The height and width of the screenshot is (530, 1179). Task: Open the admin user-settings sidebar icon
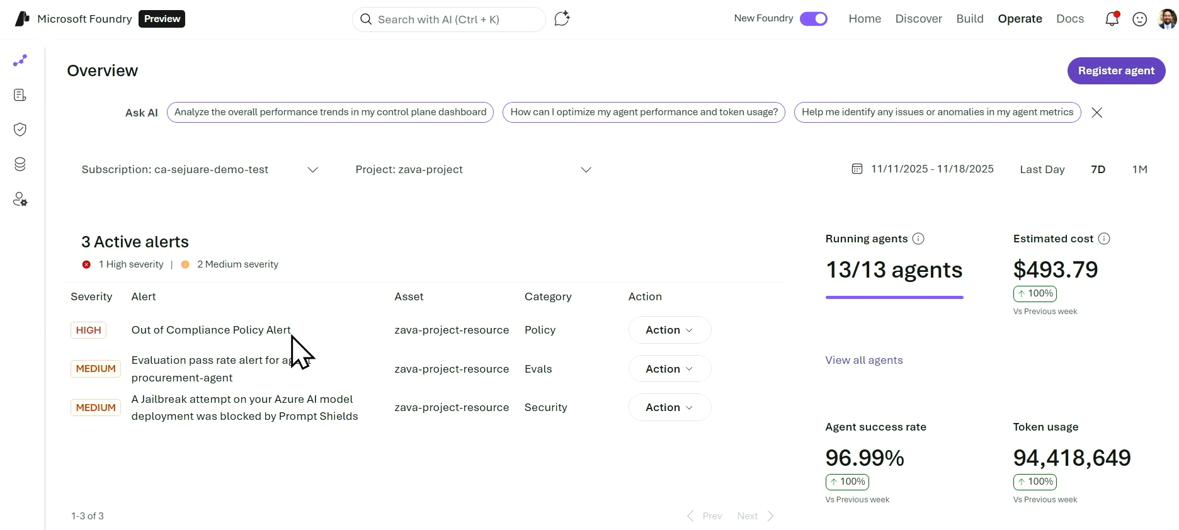pyautogui.click(x=20, y=200)
